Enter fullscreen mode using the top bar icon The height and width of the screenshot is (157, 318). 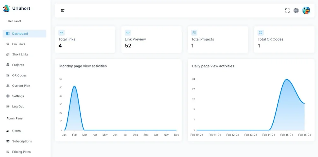pyautogui.click(x=287, y=11)
